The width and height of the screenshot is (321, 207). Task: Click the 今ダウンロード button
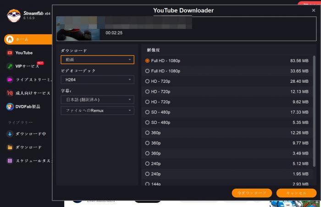click(x=252, y=193)
